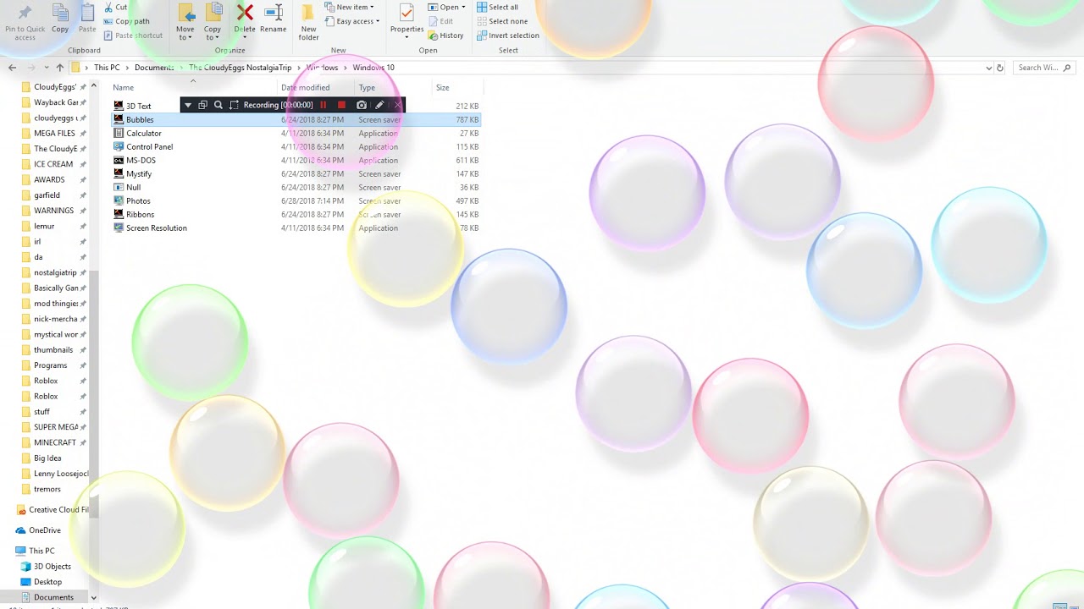Image resolution: width=1084 pixels, height=609 pixels.
Task: Open the Copy to dropdown
Action: (213, 22)
